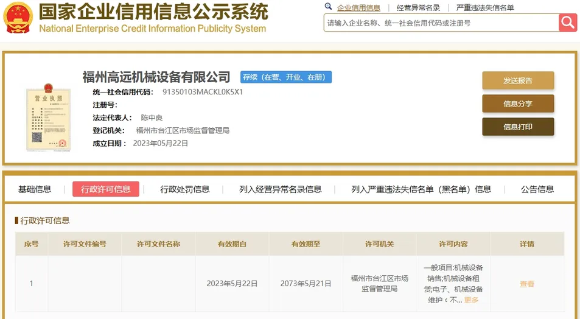Switch to the 列入经营异常名录信息 tab

[280, 189]
